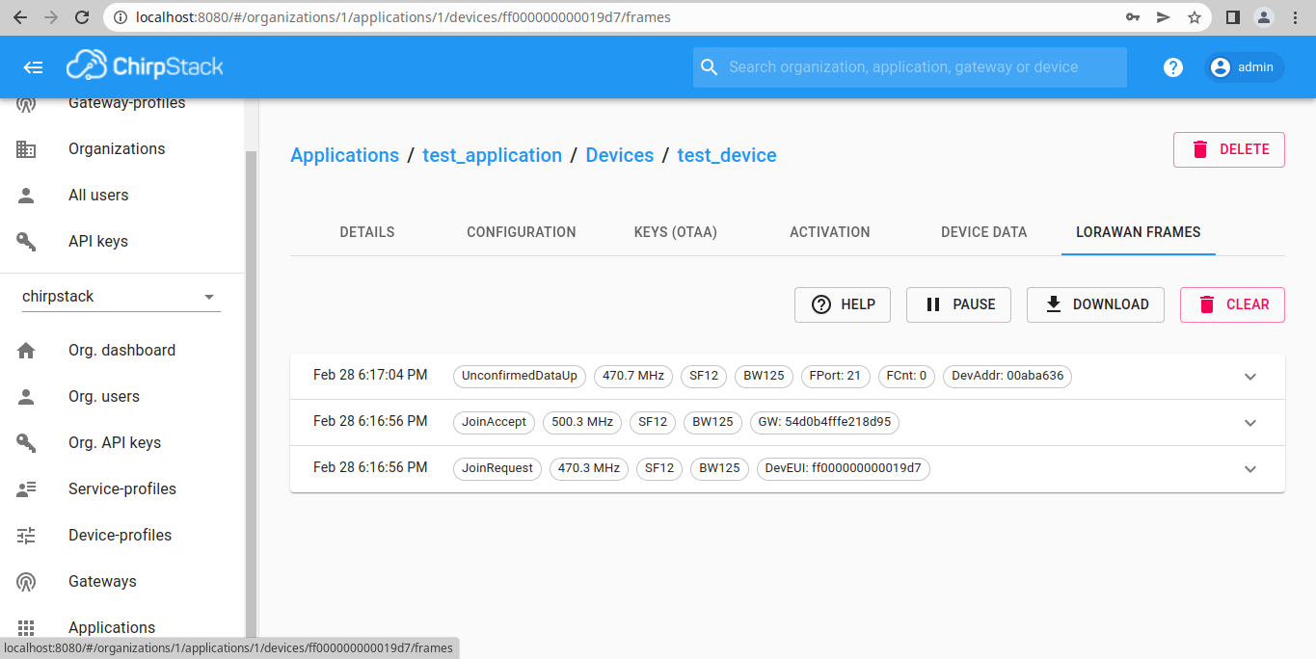This screenshot has height=659, width=1316.
Task: Click the Organizations building icon
Action: pos(26,148)
